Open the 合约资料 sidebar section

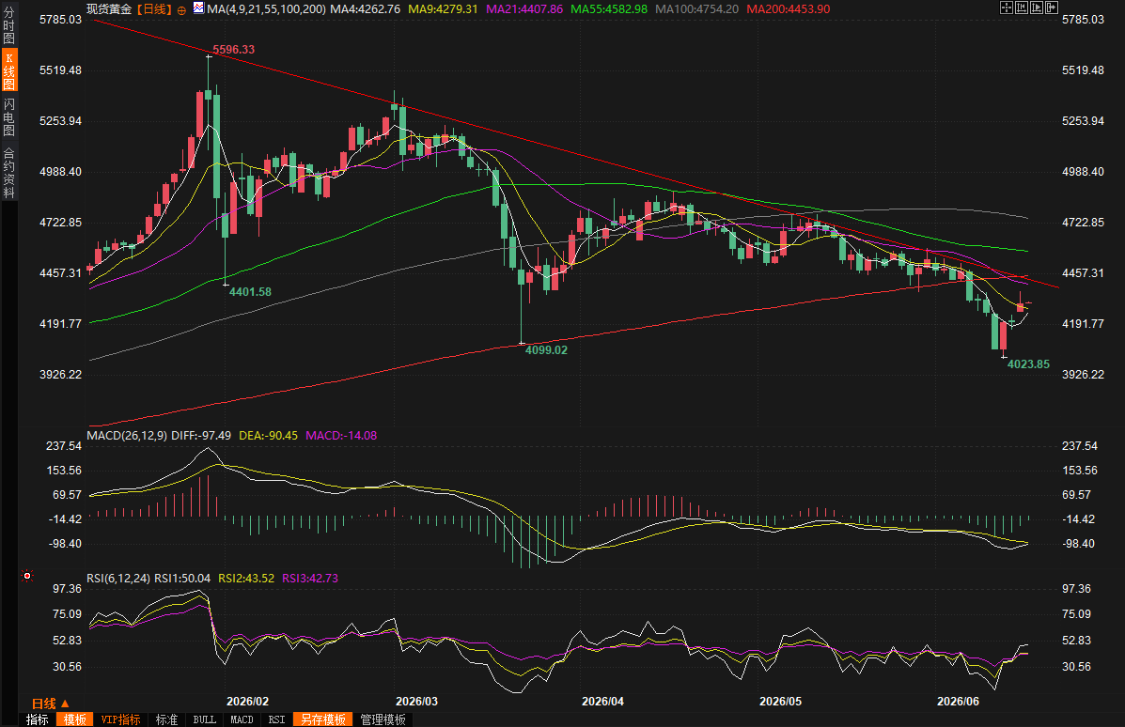pos(8,172)
